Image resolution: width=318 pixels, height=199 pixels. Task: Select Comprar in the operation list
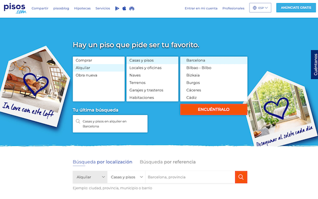point(99,60)
